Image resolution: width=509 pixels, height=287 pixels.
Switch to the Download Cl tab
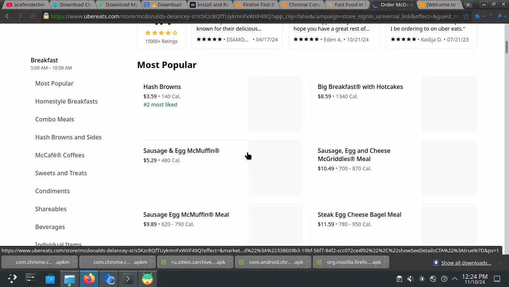coord(72,5)
